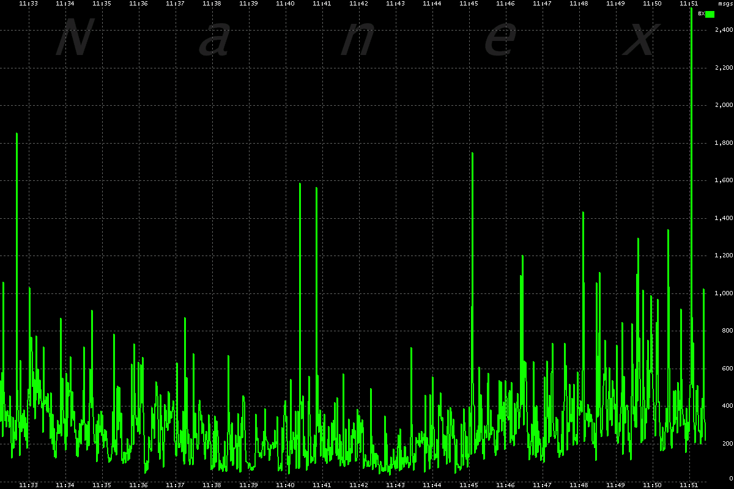Click 11:40 on the top time axis
This screenshot has width=734, height=489.
285,4
